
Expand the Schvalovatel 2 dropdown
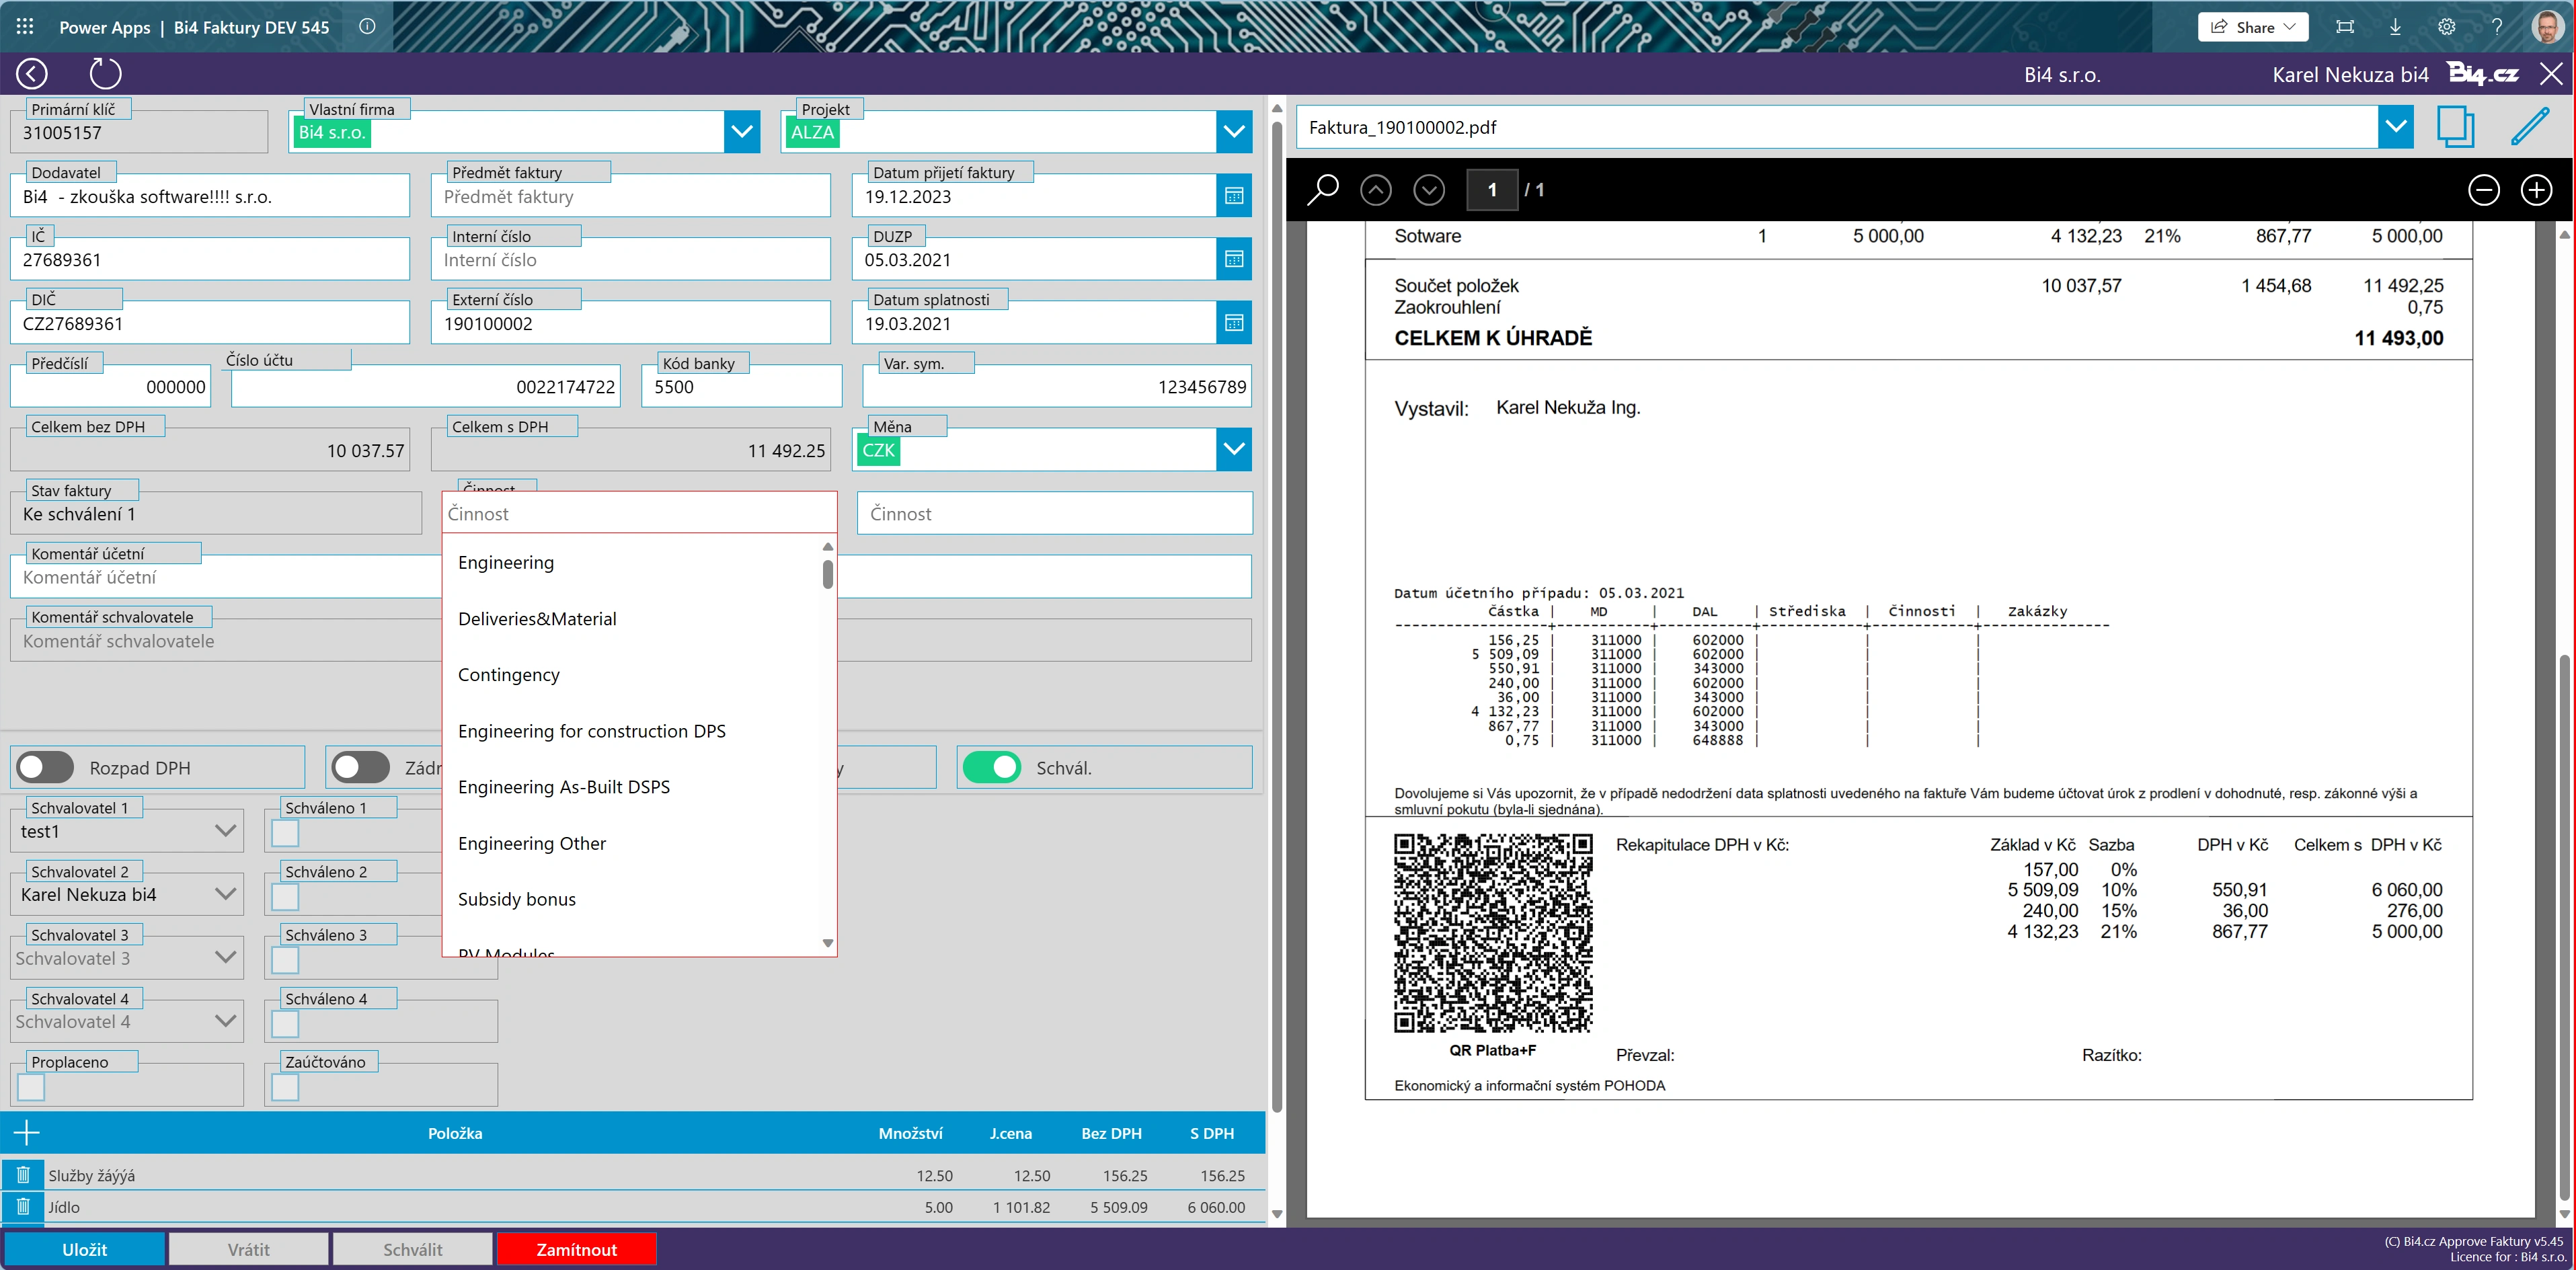coord(225,894)
